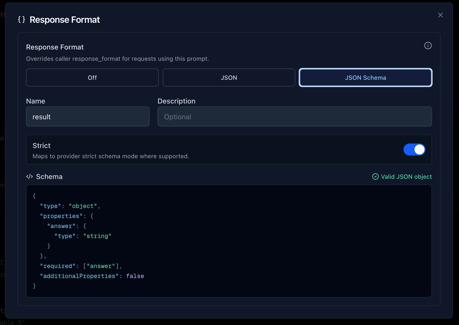Open the info icon for Response Format
The image size is (459, 325).
[428, 45]
